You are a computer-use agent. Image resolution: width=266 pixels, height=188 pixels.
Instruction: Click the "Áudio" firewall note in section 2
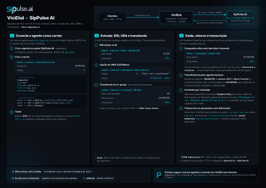tap(128, 159)
